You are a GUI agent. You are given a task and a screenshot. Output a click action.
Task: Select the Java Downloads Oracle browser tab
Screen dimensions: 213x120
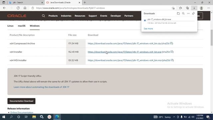(63, 2)
